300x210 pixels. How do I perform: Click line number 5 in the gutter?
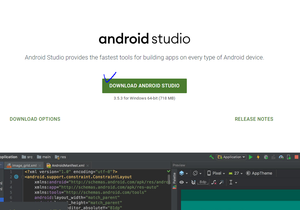[11, 192]
